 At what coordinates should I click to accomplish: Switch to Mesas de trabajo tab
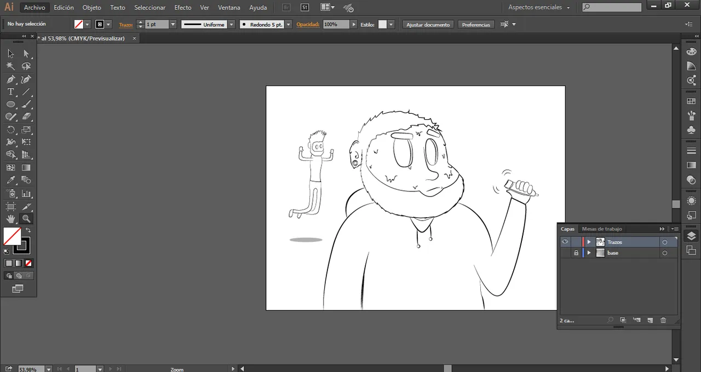601,229
